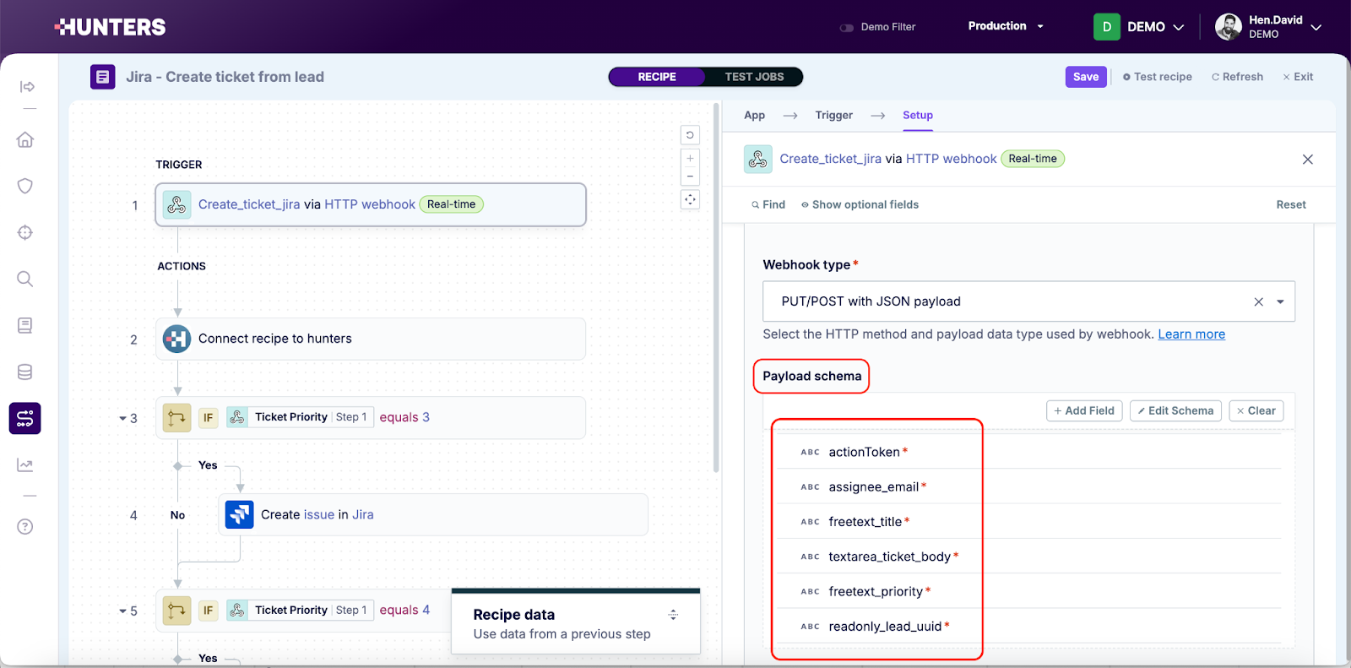Screen dimensions: 1351x668
Task: Open the database stack icon in sidebar
Action: [x=25, y=372]
